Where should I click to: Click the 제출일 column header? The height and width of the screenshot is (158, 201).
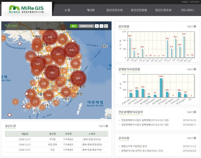click(x=25, y=134)
